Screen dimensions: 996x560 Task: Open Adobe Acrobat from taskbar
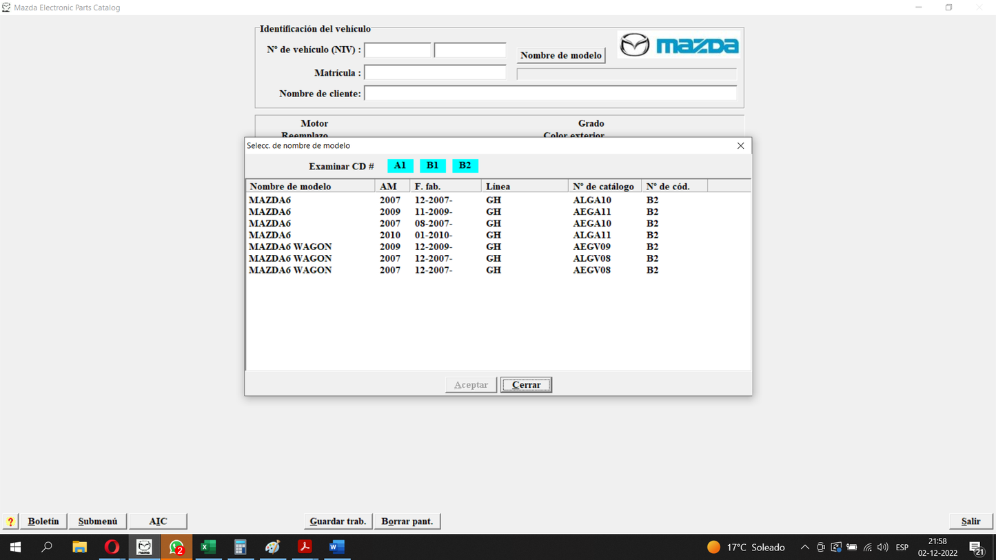pos(305,547)
